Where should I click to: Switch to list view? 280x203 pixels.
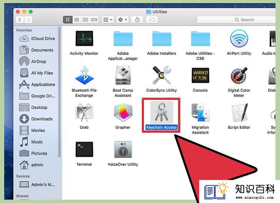pyautogui.click(x=77, y=20)
